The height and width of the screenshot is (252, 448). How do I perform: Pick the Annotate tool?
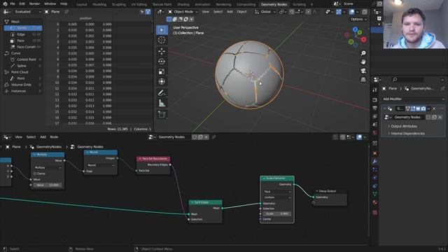(162, 93)
